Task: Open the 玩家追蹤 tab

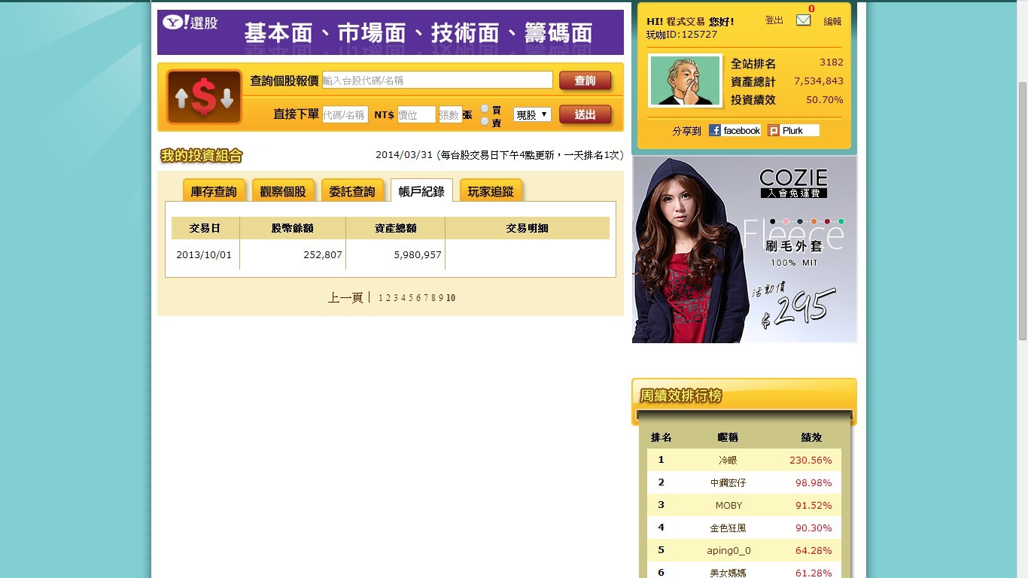Action: [491, 191]
